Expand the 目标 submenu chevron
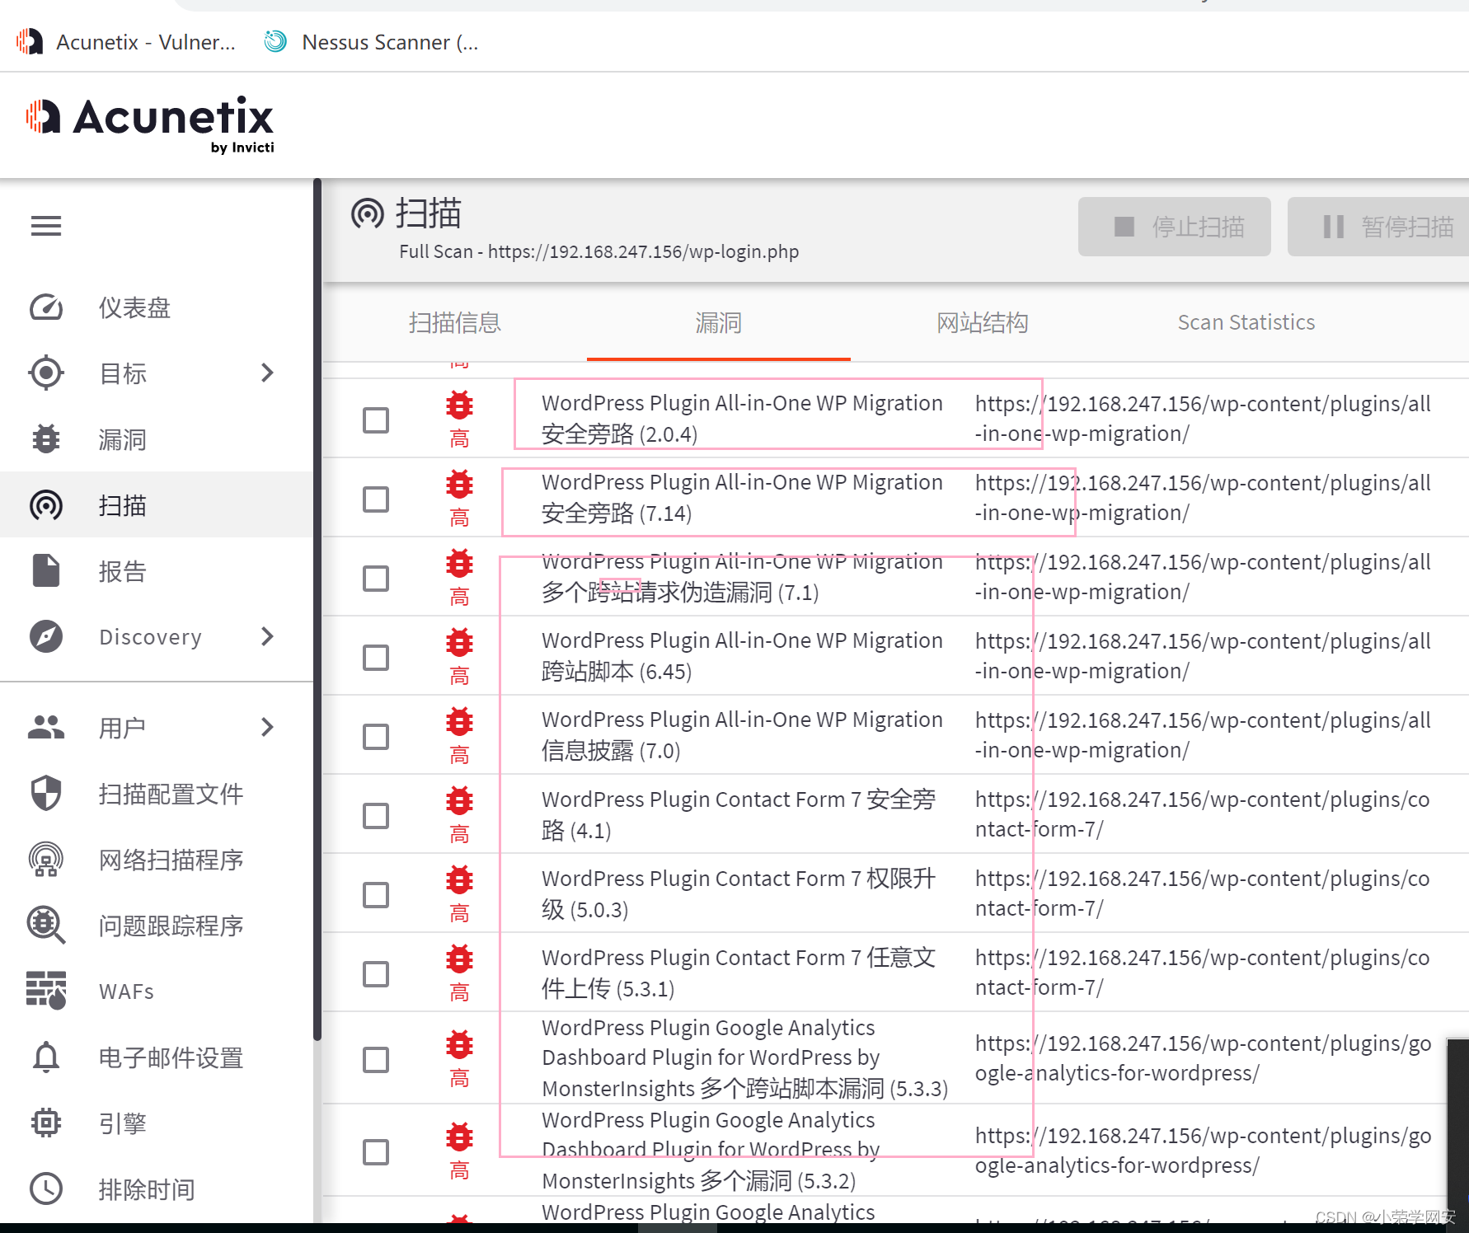 [x=267, y=373]
